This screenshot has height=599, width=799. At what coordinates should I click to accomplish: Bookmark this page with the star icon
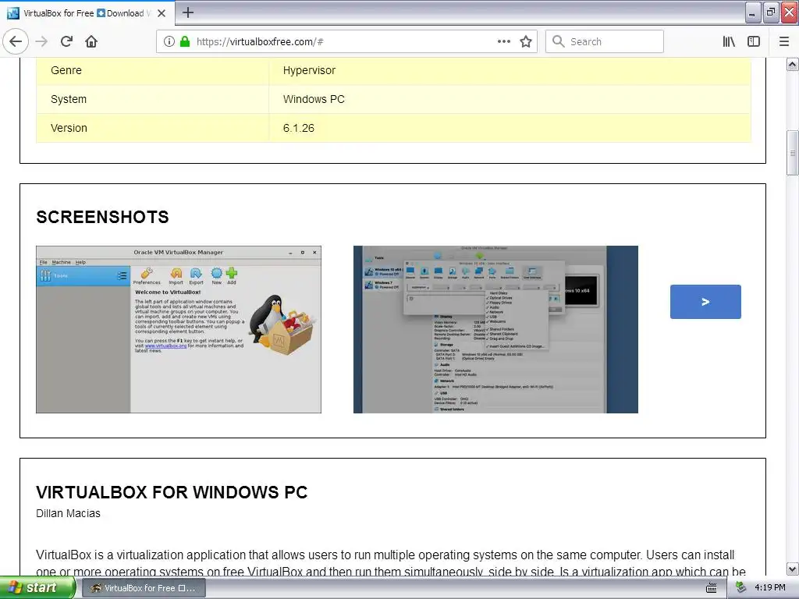525,41
